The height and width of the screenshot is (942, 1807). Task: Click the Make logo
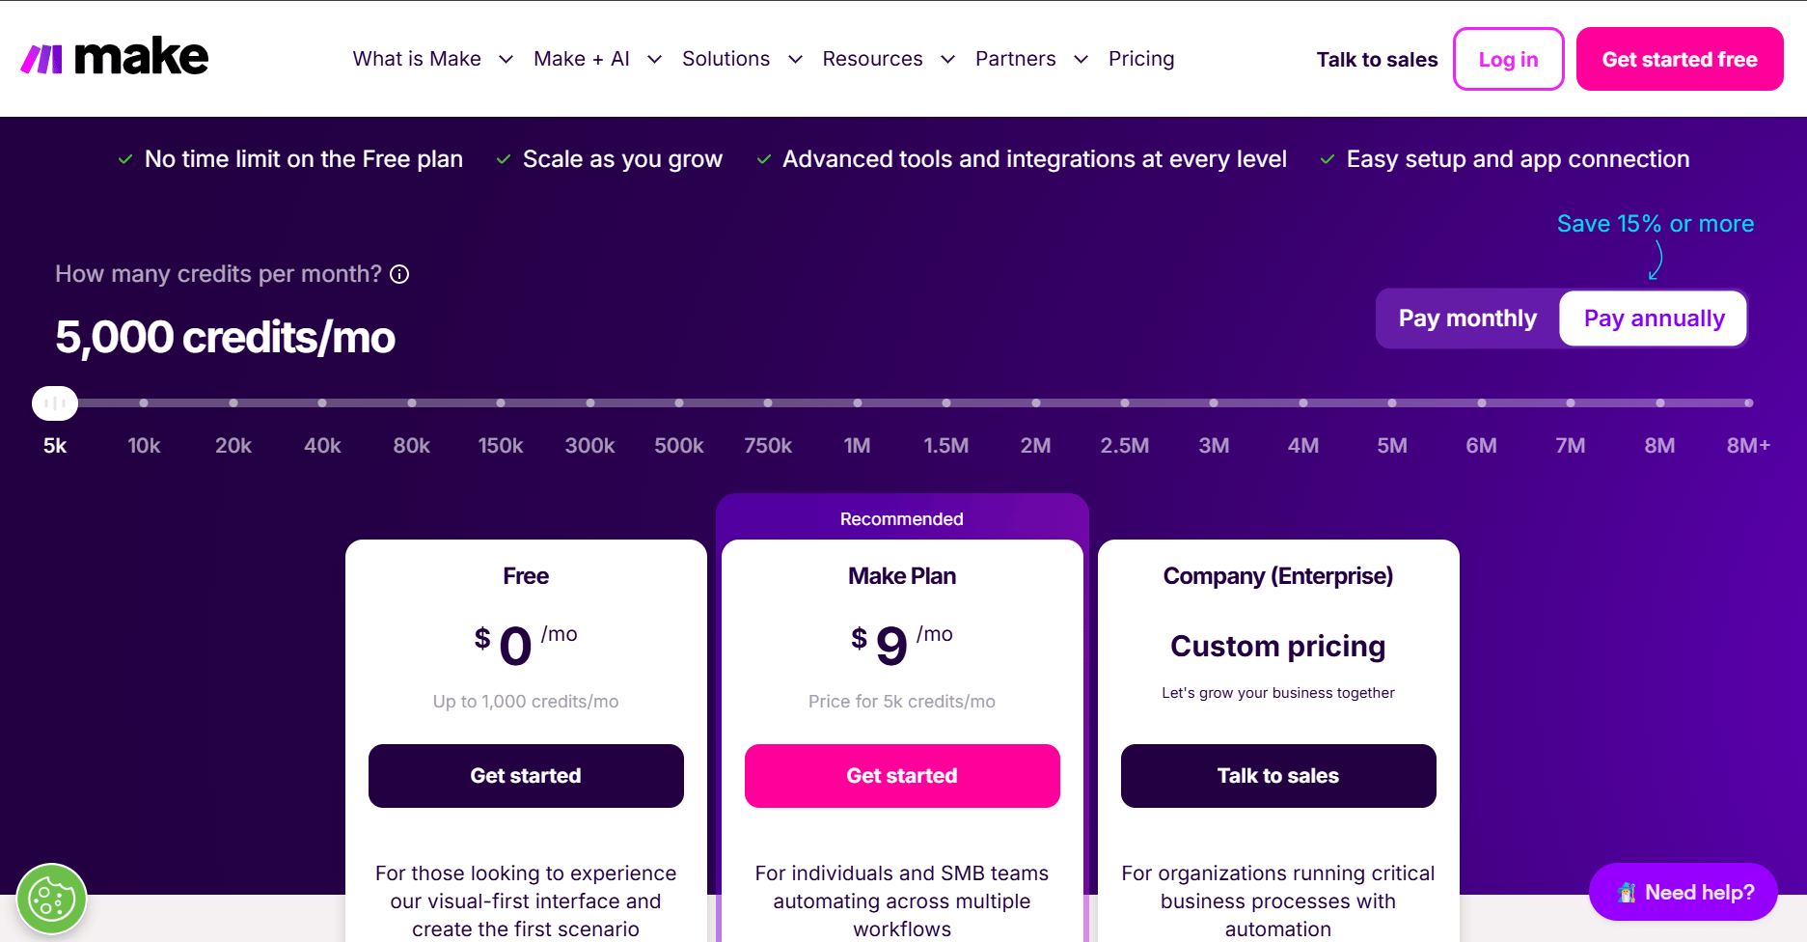(114, 58)
